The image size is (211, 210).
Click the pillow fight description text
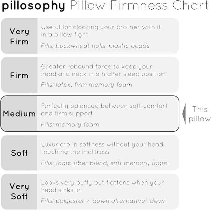(x=101, y=31)
